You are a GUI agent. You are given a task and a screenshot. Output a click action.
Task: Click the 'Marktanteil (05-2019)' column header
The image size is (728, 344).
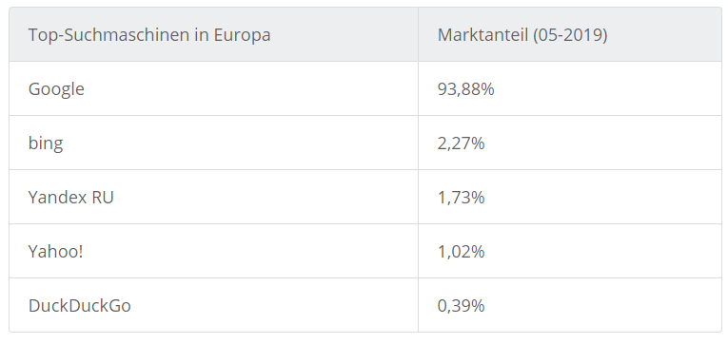pos(570,35)
